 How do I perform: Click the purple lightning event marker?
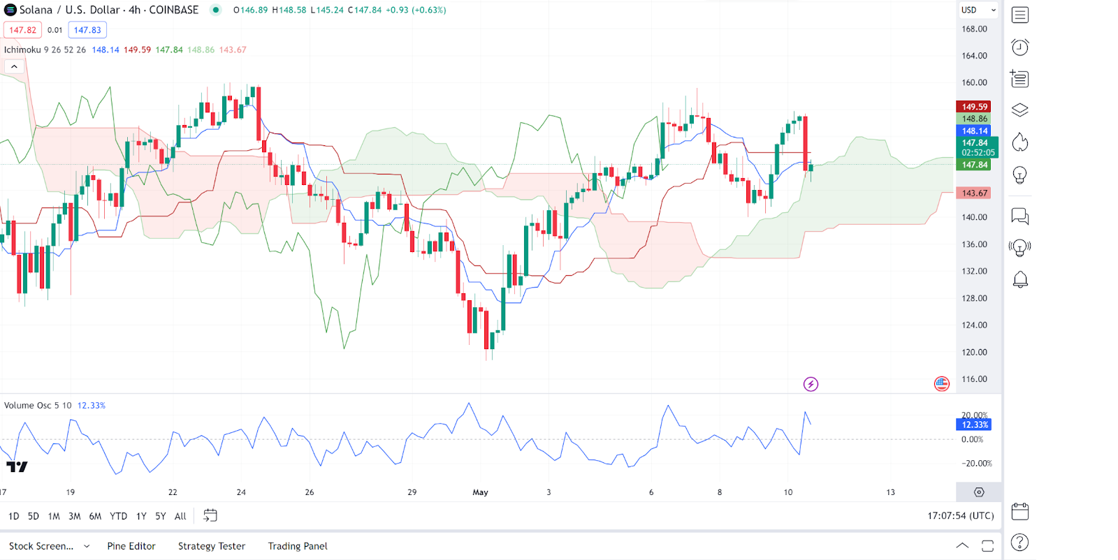coord(811,384)
